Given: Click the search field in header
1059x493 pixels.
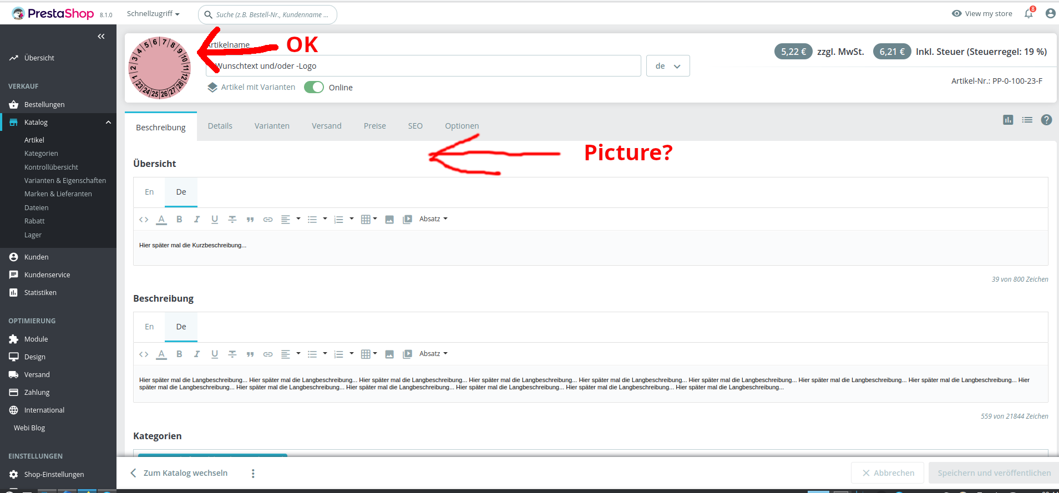Looking at the screenshot, I should point(267,14).
